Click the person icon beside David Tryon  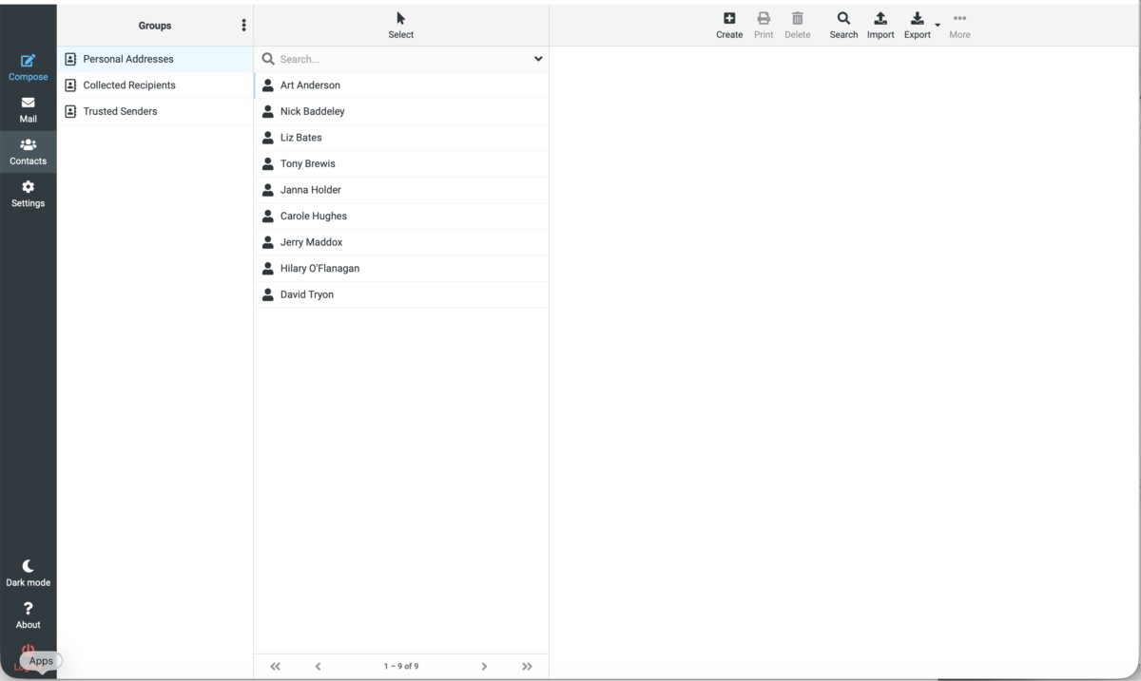click(x=268, y=294)
